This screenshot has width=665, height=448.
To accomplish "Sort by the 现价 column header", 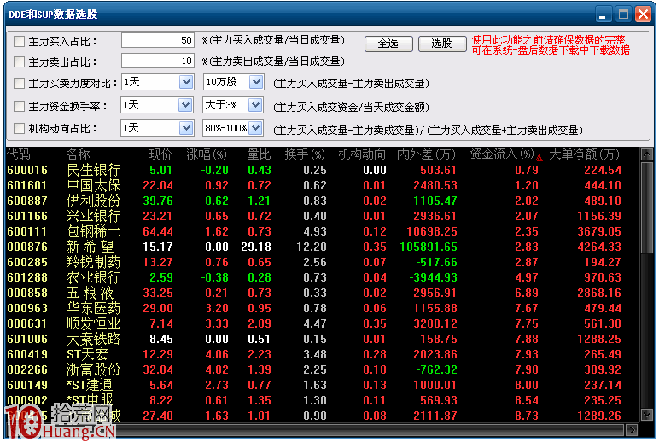I will pyautogui.click(x=160, y=154).
